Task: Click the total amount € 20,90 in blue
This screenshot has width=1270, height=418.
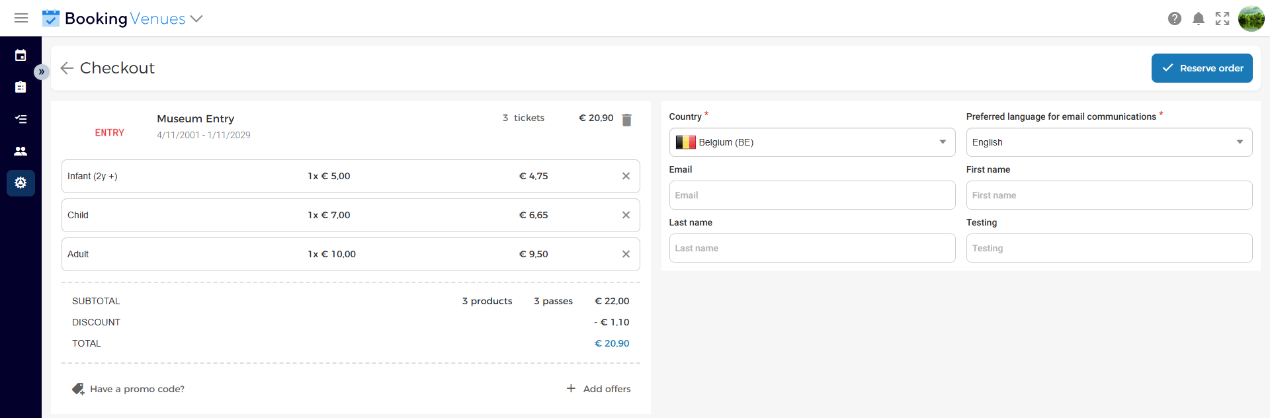Action: (612, 343)
